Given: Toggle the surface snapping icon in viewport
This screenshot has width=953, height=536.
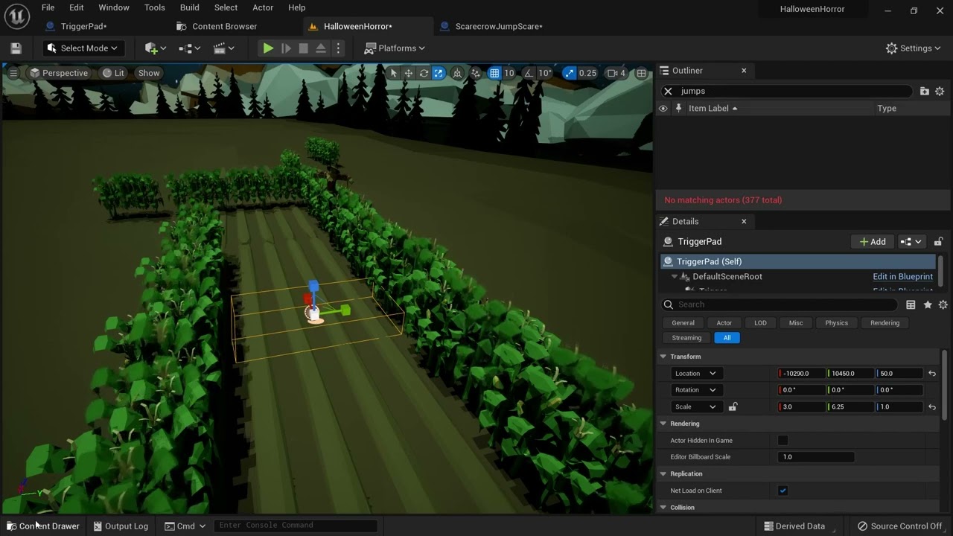Looking at the screenshot, I should 476,73.
